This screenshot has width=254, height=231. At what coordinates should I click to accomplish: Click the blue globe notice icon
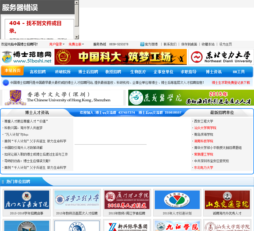[6, 83]
